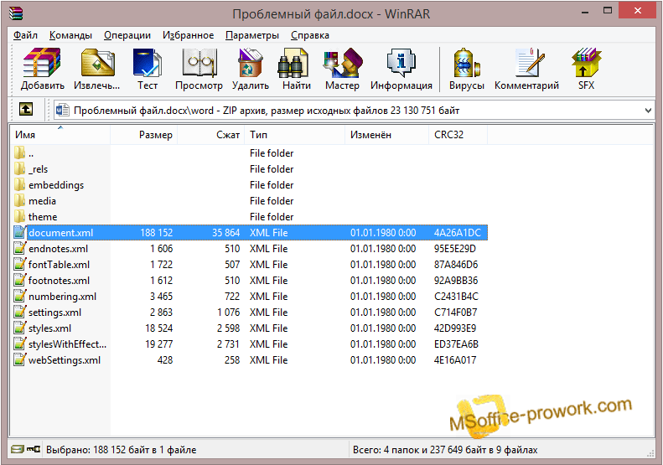Select the embeddings folder icon
663x465 pixels.
point(19,184)
